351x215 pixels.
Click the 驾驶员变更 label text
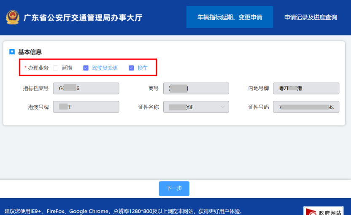105,68
